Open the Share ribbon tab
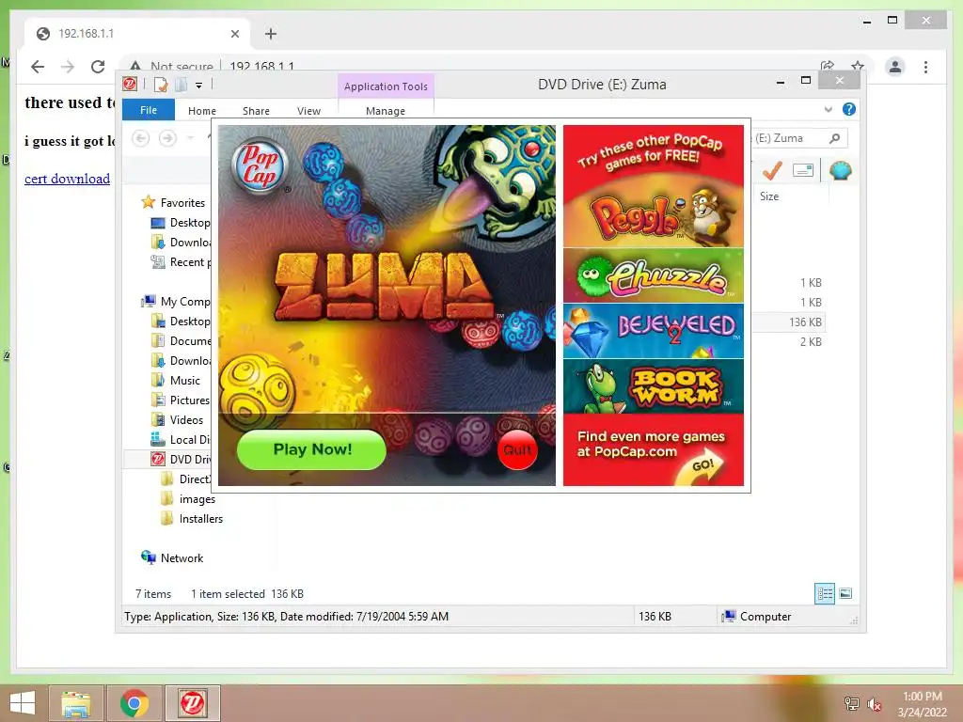 tap(256, 111)
